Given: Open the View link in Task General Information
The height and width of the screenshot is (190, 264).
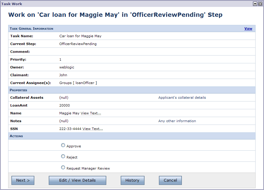Looking at the screenshot, I should point(248,29).
